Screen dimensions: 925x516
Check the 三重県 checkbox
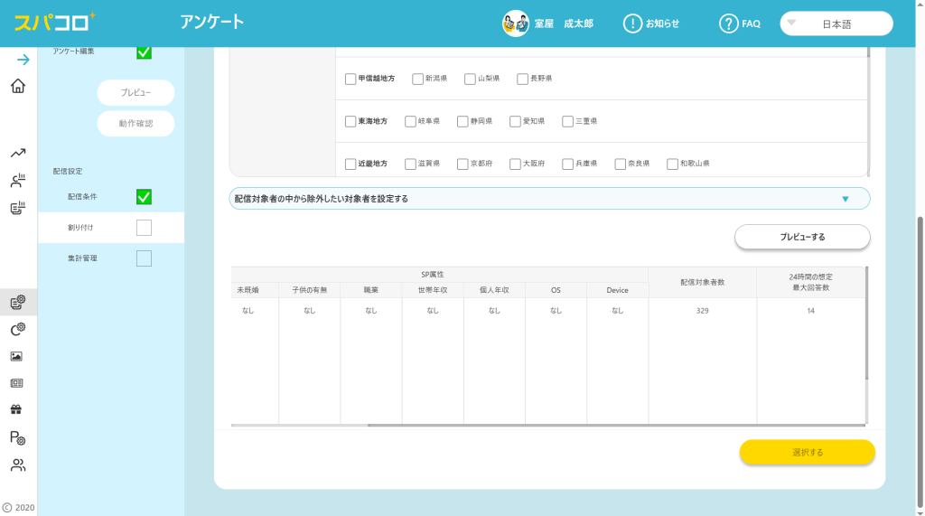567,121
